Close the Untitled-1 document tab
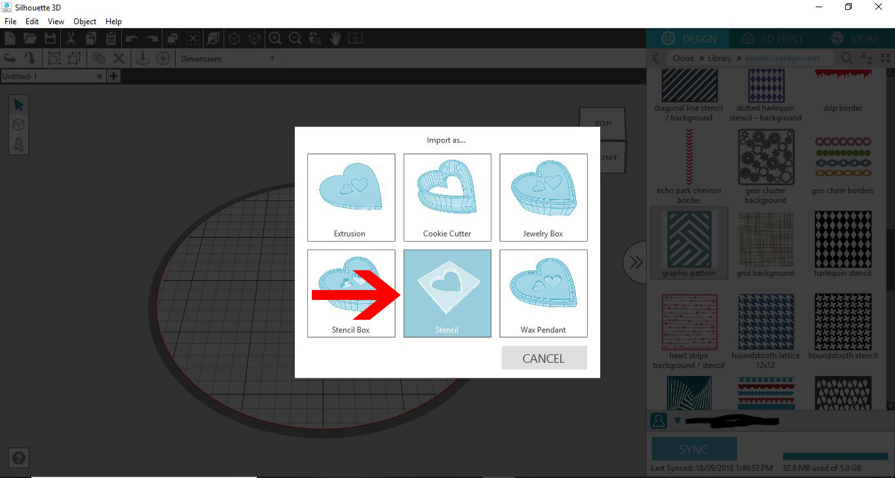The height and width of the screenshot is (478, 895). click(x=100, y=76)
